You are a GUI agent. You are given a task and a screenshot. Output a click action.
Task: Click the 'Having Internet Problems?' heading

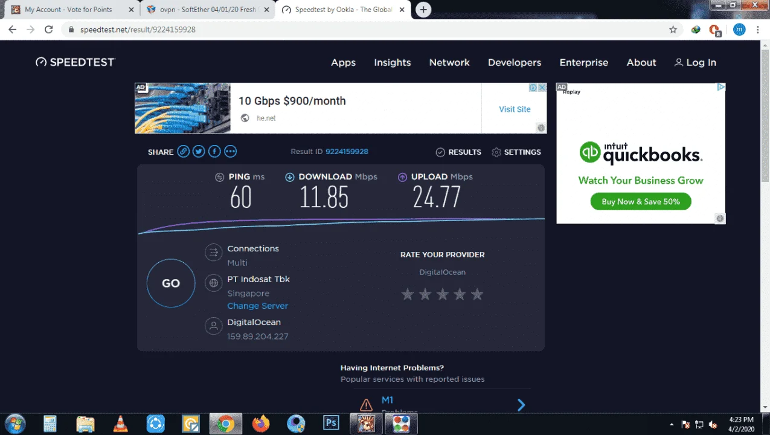392,367
